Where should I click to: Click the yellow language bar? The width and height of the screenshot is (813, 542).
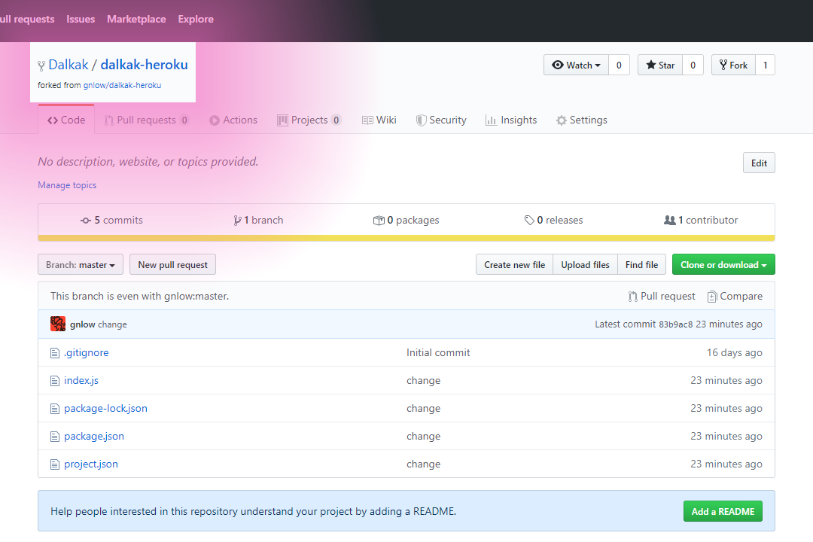click(406, 238)
